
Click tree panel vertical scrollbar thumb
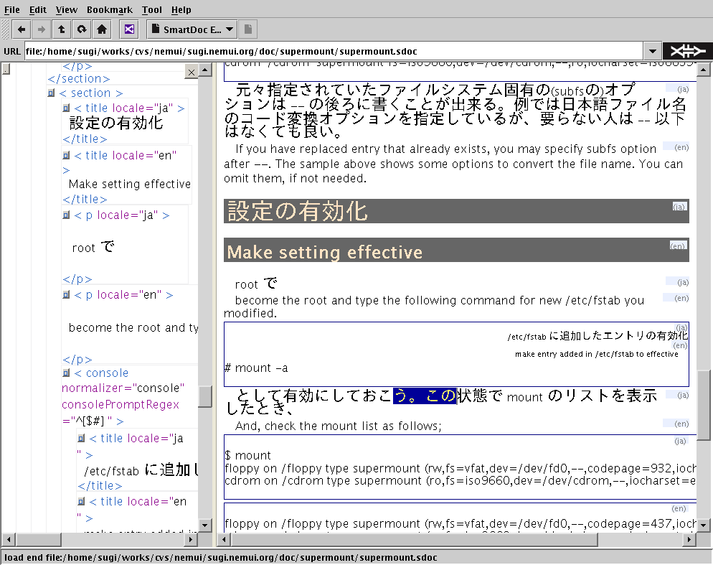click(x=204, y=396)
